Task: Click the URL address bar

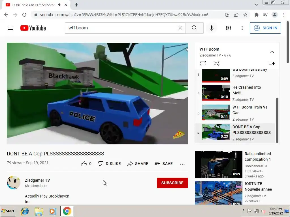Action: pyautogui.click(x=124, y=15)
